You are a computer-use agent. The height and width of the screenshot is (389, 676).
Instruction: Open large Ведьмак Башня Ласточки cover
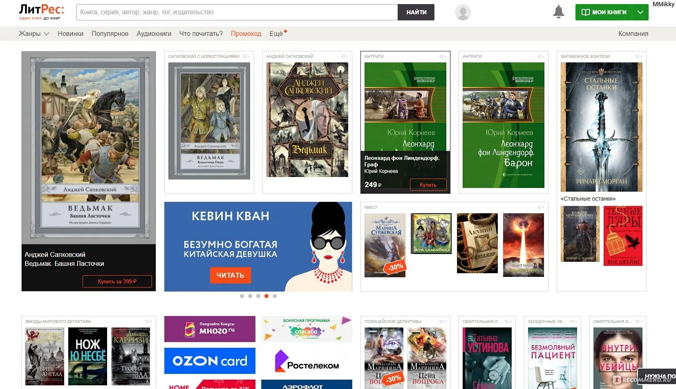click(x=89, y=148)
